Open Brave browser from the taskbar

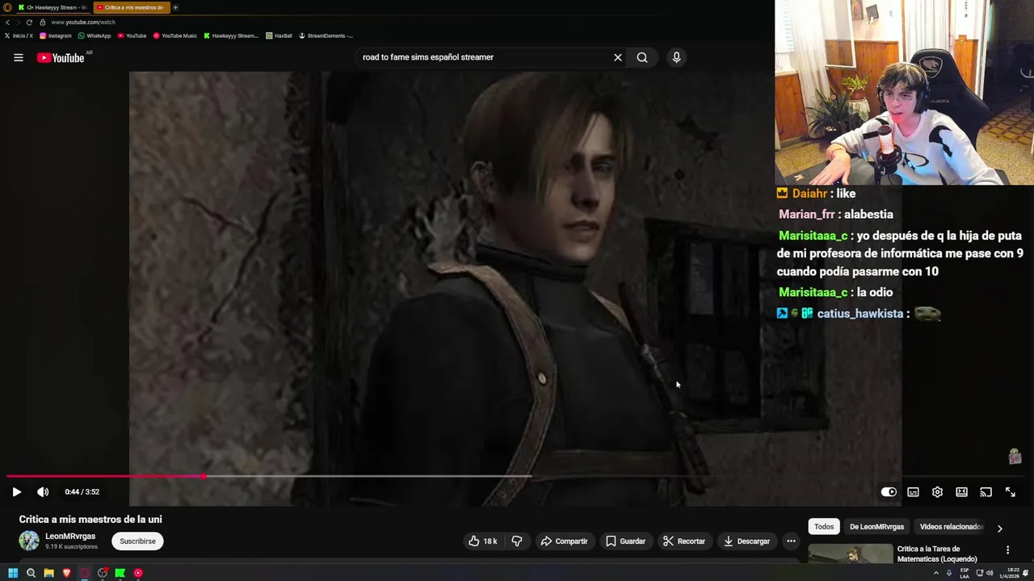tap(66, 573)
